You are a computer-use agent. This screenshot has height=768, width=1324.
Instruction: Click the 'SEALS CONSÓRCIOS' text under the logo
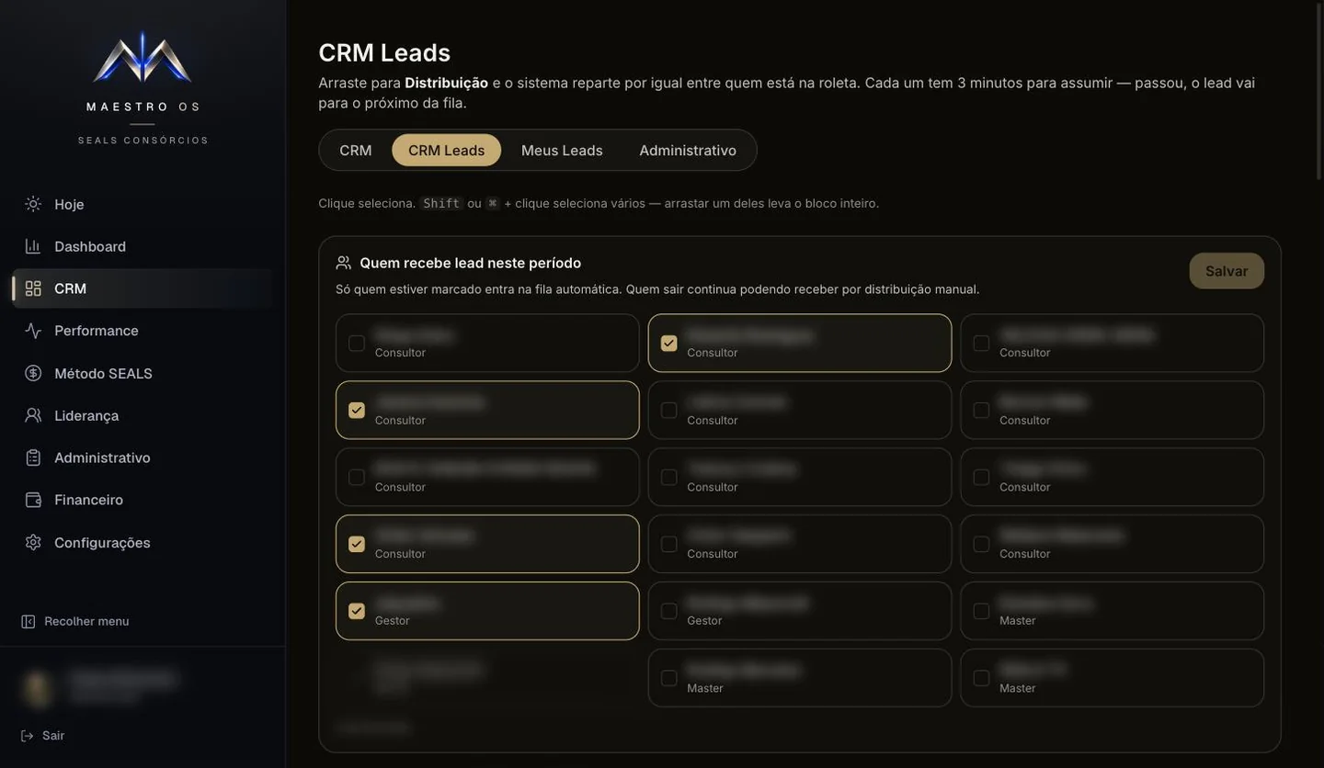(143, 141)
